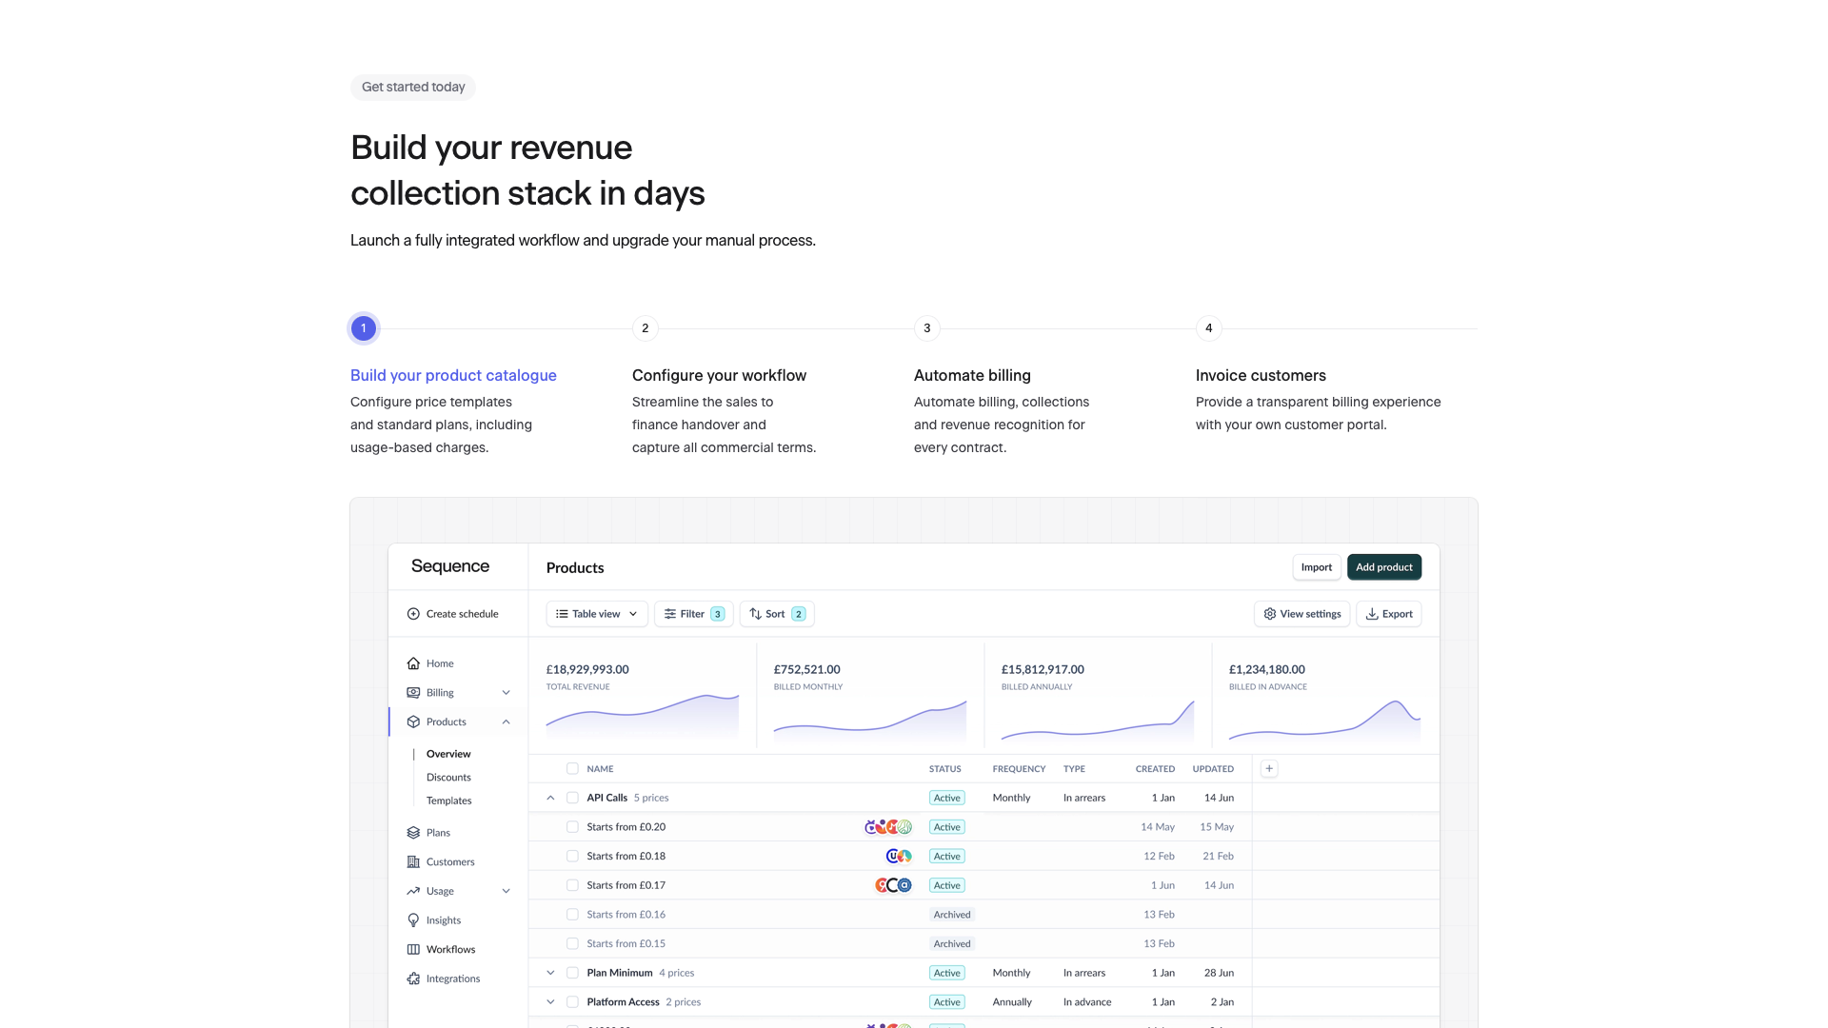Viewport: 1828px width, 1028px height.
Task: Expand the Billing sidebar section chevron
Action: [x=507, y=693]
